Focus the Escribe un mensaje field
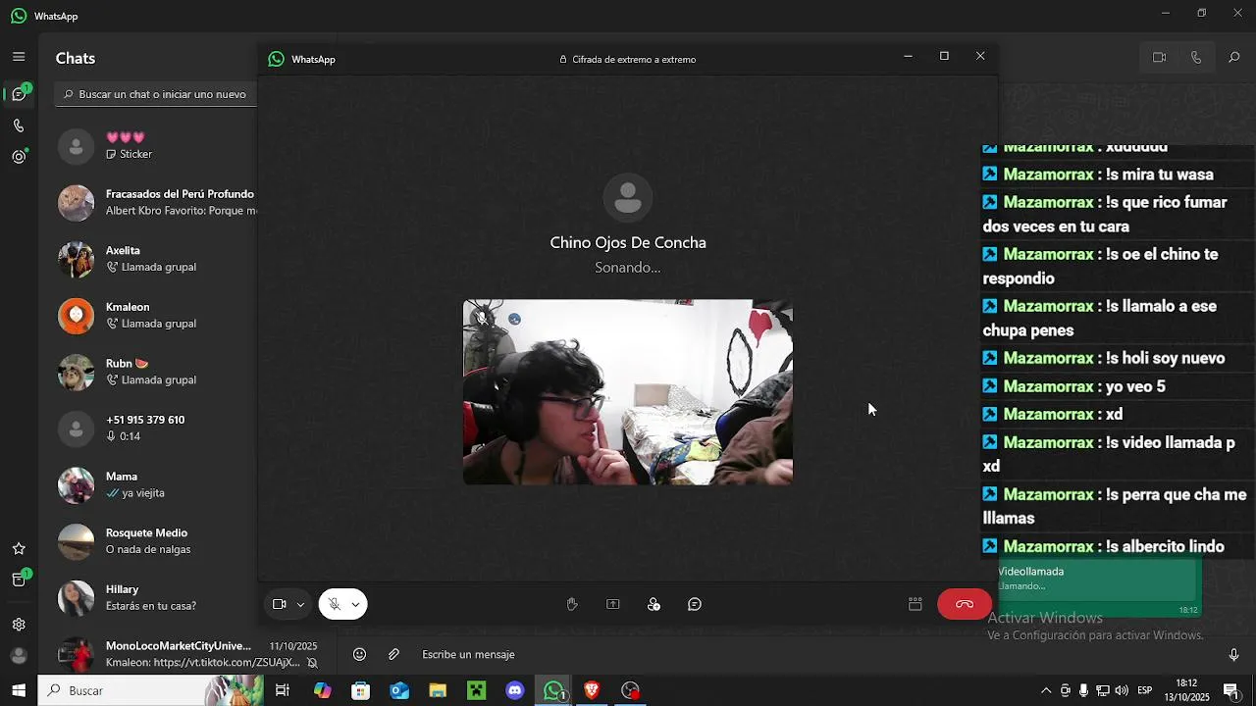The height and width of the screenshot is (706, 1256). [814, 654]
